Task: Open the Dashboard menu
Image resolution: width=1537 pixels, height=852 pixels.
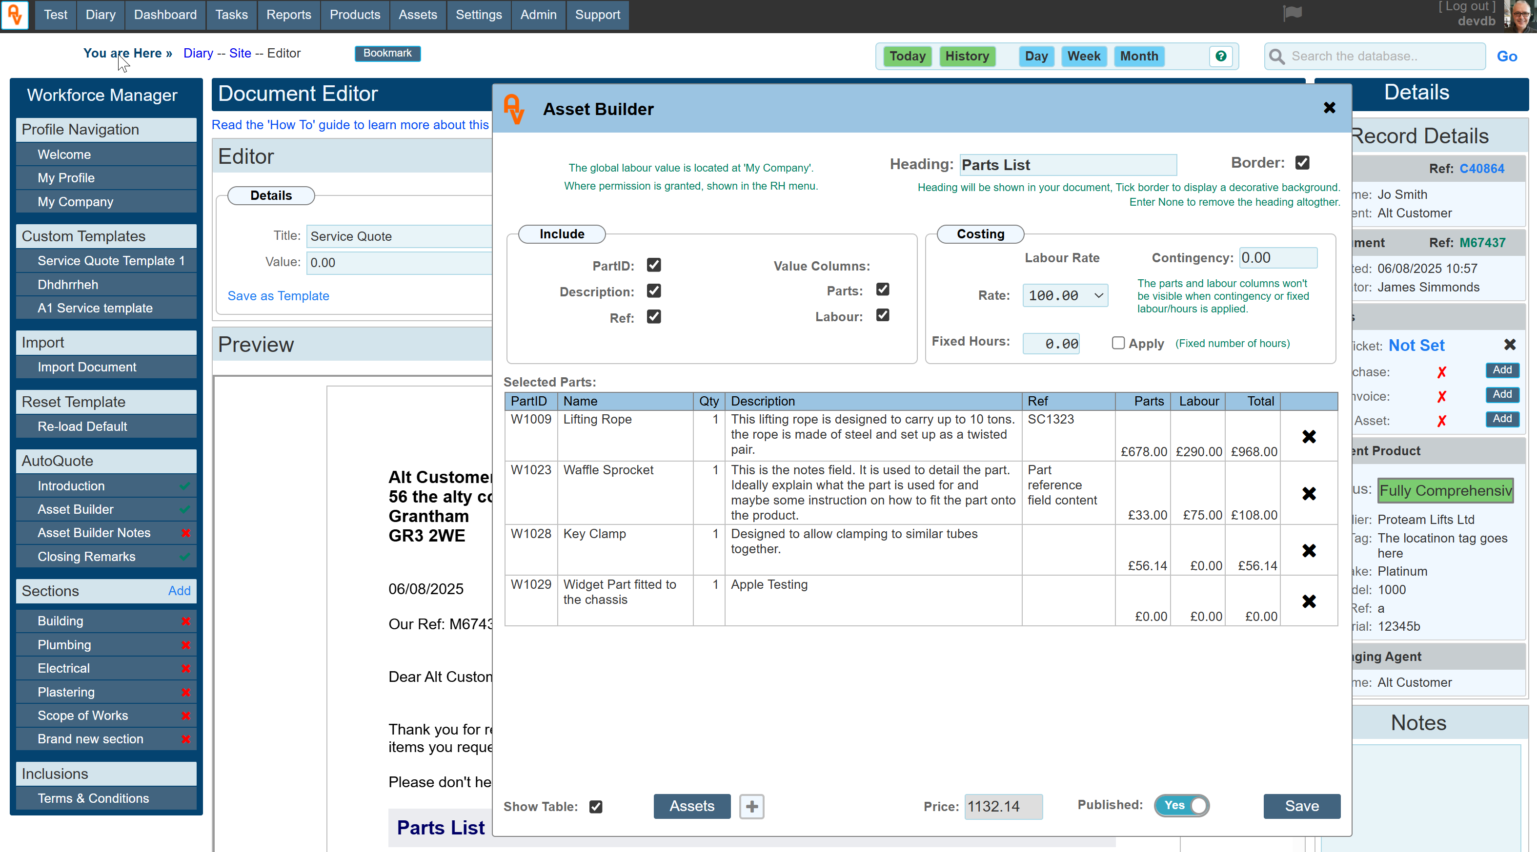Action: pyautogui.click(x=165, y=15)
